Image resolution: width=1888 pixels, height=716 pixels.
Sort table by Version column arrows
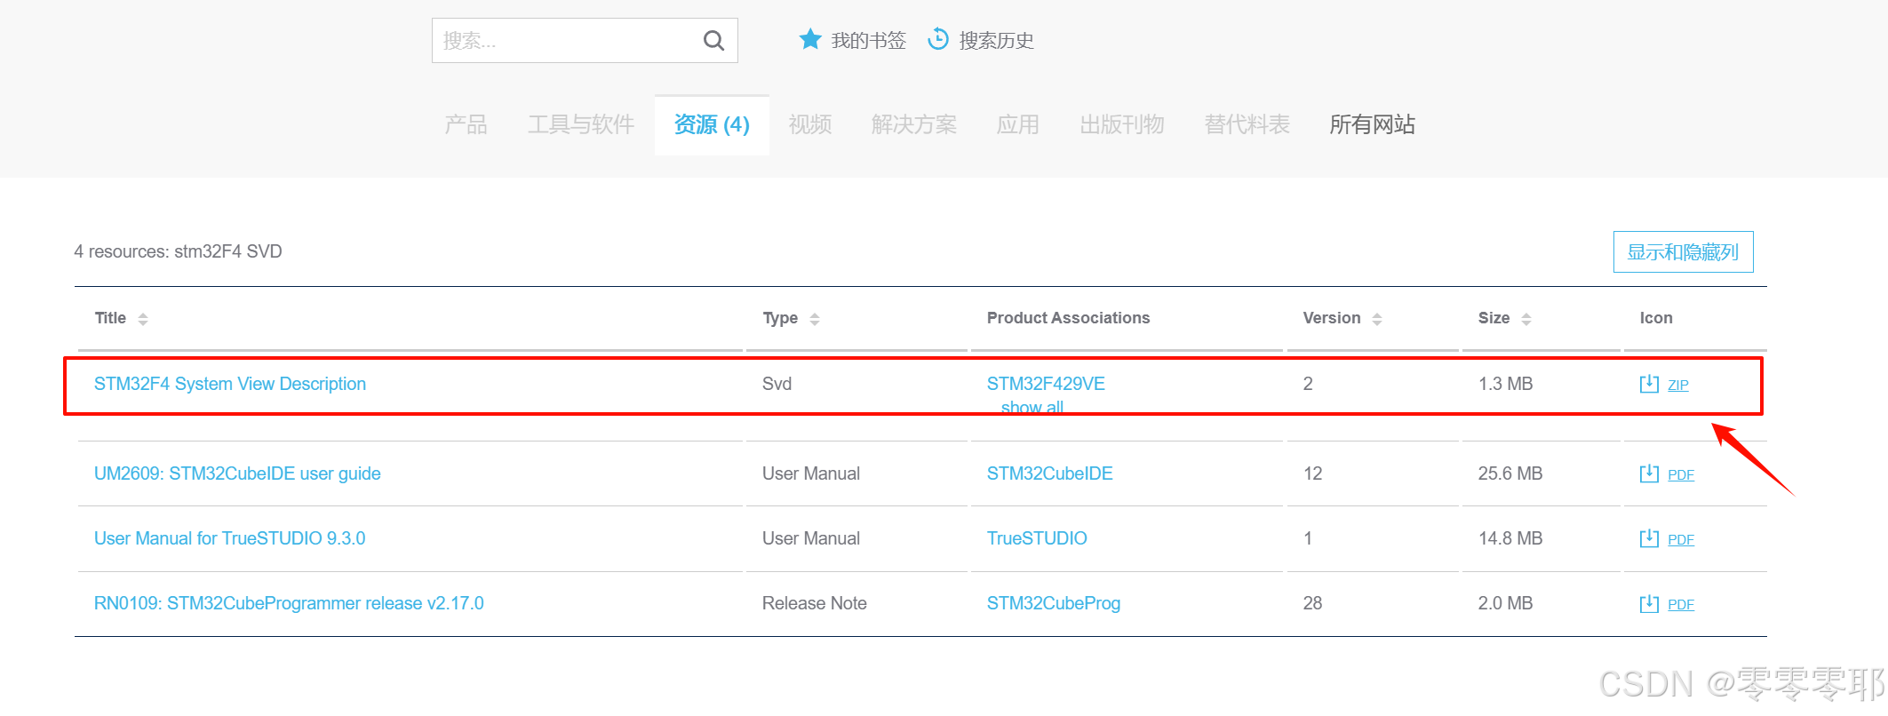1377,319
